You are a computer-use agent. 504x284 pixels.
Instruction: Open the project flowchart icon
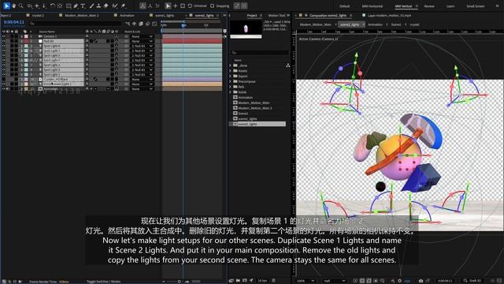[287, 65]
